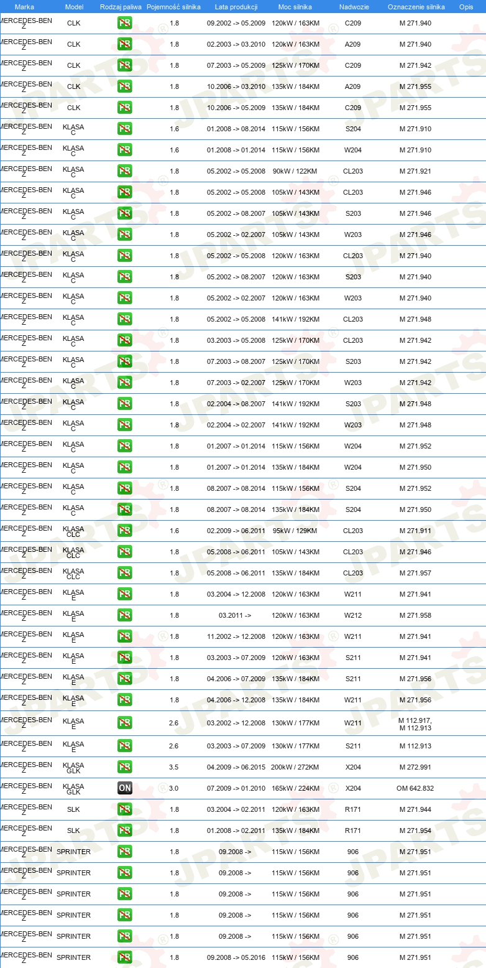Screen dimensions: 486x968
Task: Click petrol icon in S204 M 271.910 row
Action: click(x=124, y=129)
